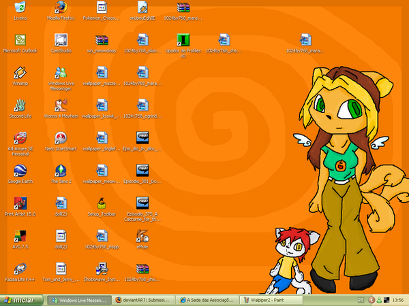
Task: Click the black-and-grey checkered tray icon
Action: tap(387, 301)
